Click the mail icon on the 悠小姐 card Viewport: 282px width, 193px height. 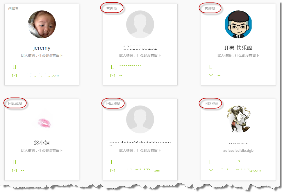tap(14, 170)
